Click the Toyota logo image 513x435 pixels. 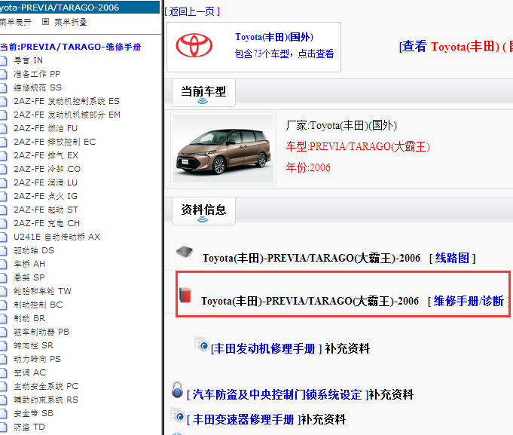coord(194,45)
